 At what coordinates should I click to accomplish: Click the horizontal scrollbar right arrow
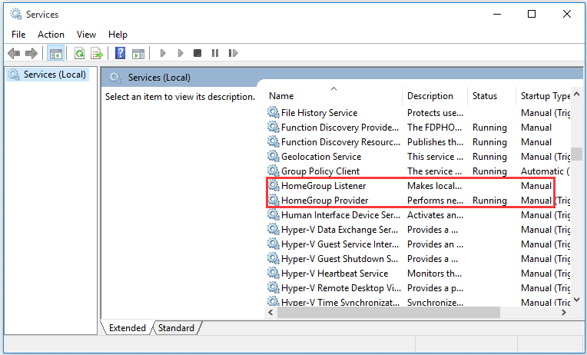click(x=564, y=312)
